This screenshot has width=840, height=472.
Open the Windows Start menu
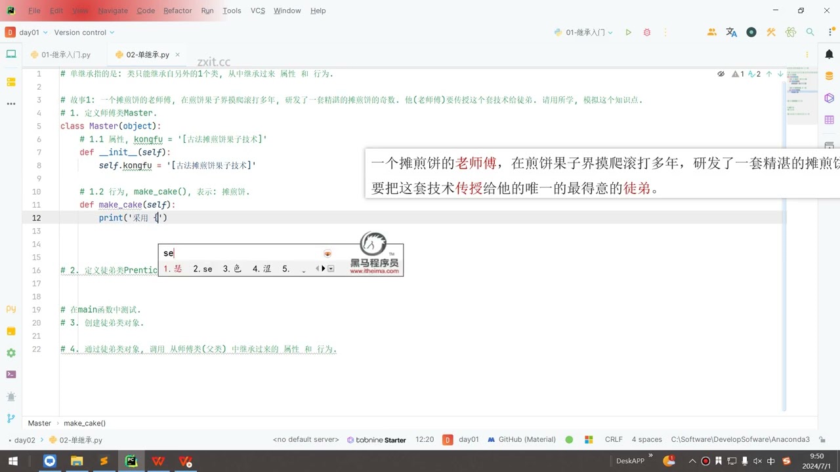pos(12,461)
